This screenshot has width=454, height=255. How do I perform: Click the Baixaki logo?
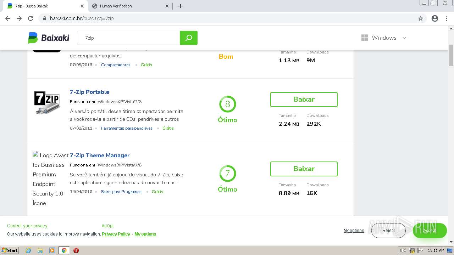[x=49, y=38]
